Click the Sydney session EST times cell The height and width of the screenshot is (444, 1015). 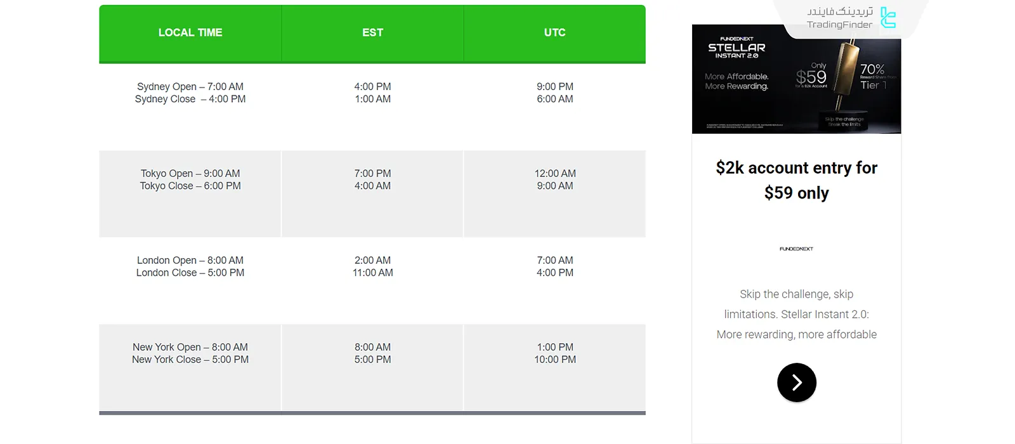pos(372,93)
